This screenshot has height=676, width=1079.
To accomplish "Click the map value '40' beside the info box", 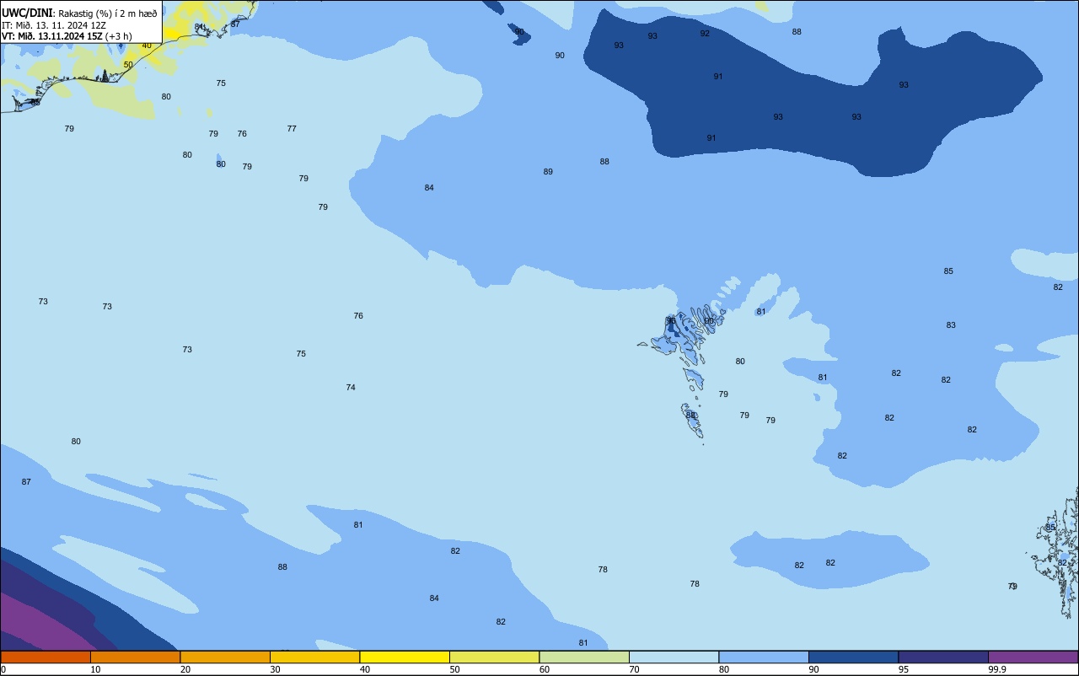I will (x=147, y=46).
